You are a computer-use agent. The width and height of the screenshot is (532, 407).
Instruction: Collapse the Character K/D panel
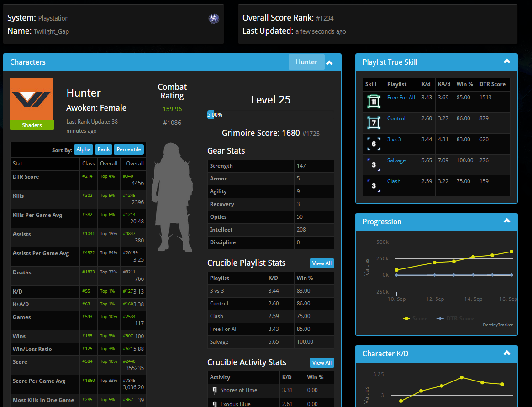pyautogui.click(x=507, y=353)
